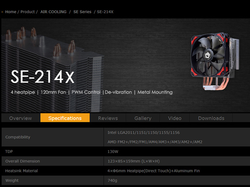This screenshot has height=187, width=250.
Task: Click the Compatibility row label
Action: (18, 137)
